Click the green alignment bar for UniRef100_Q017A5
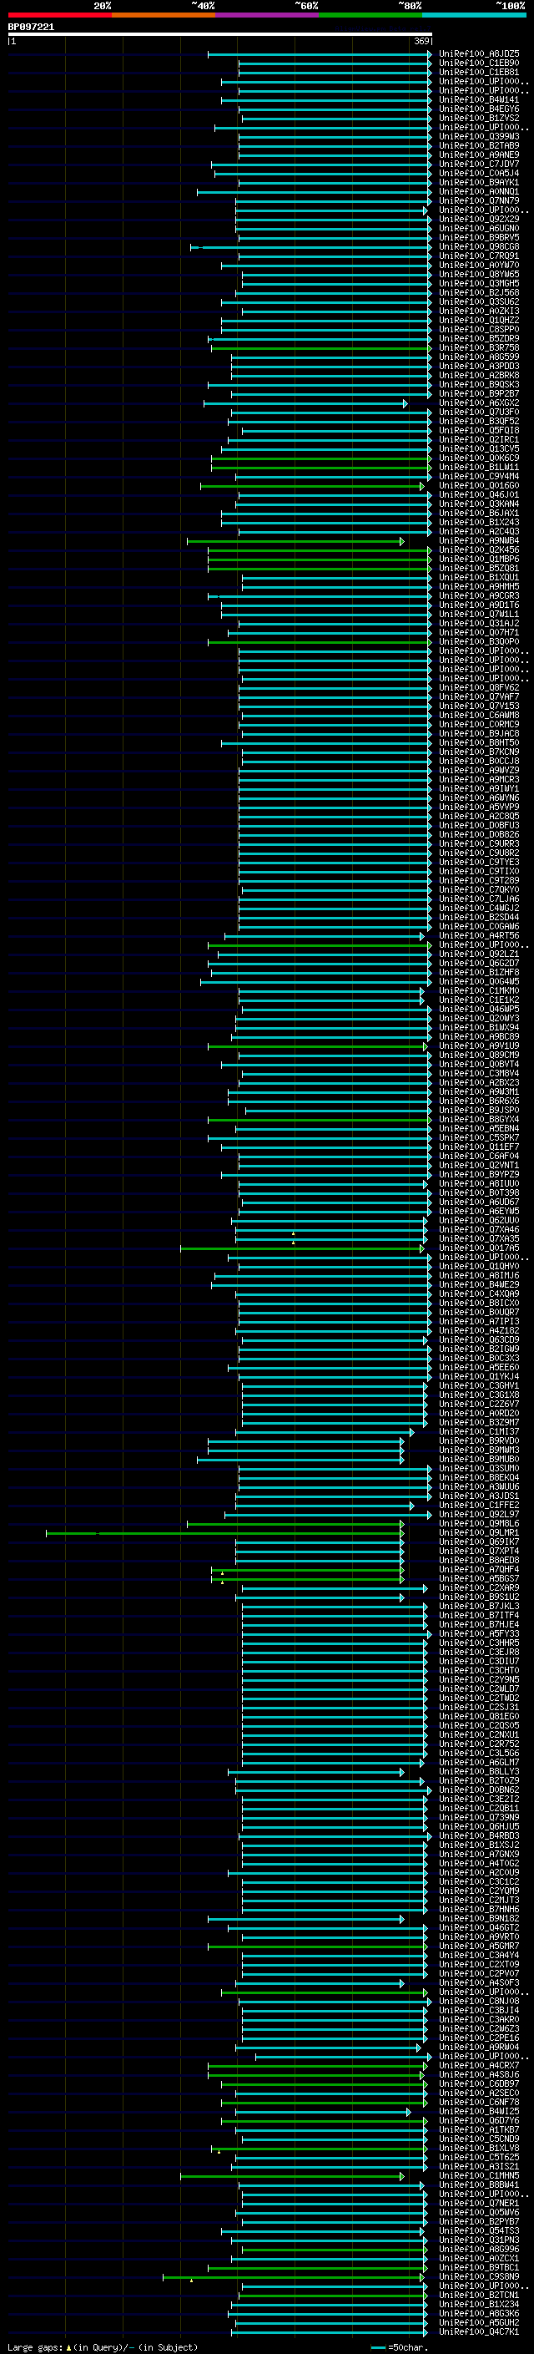534x2354 pixels. click(302, 1248)
